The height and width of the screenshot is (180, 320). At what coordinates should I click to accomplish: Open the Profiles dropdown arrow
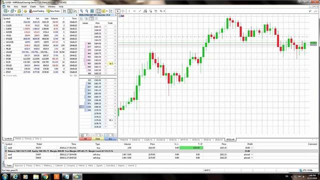tap(15, 11)
